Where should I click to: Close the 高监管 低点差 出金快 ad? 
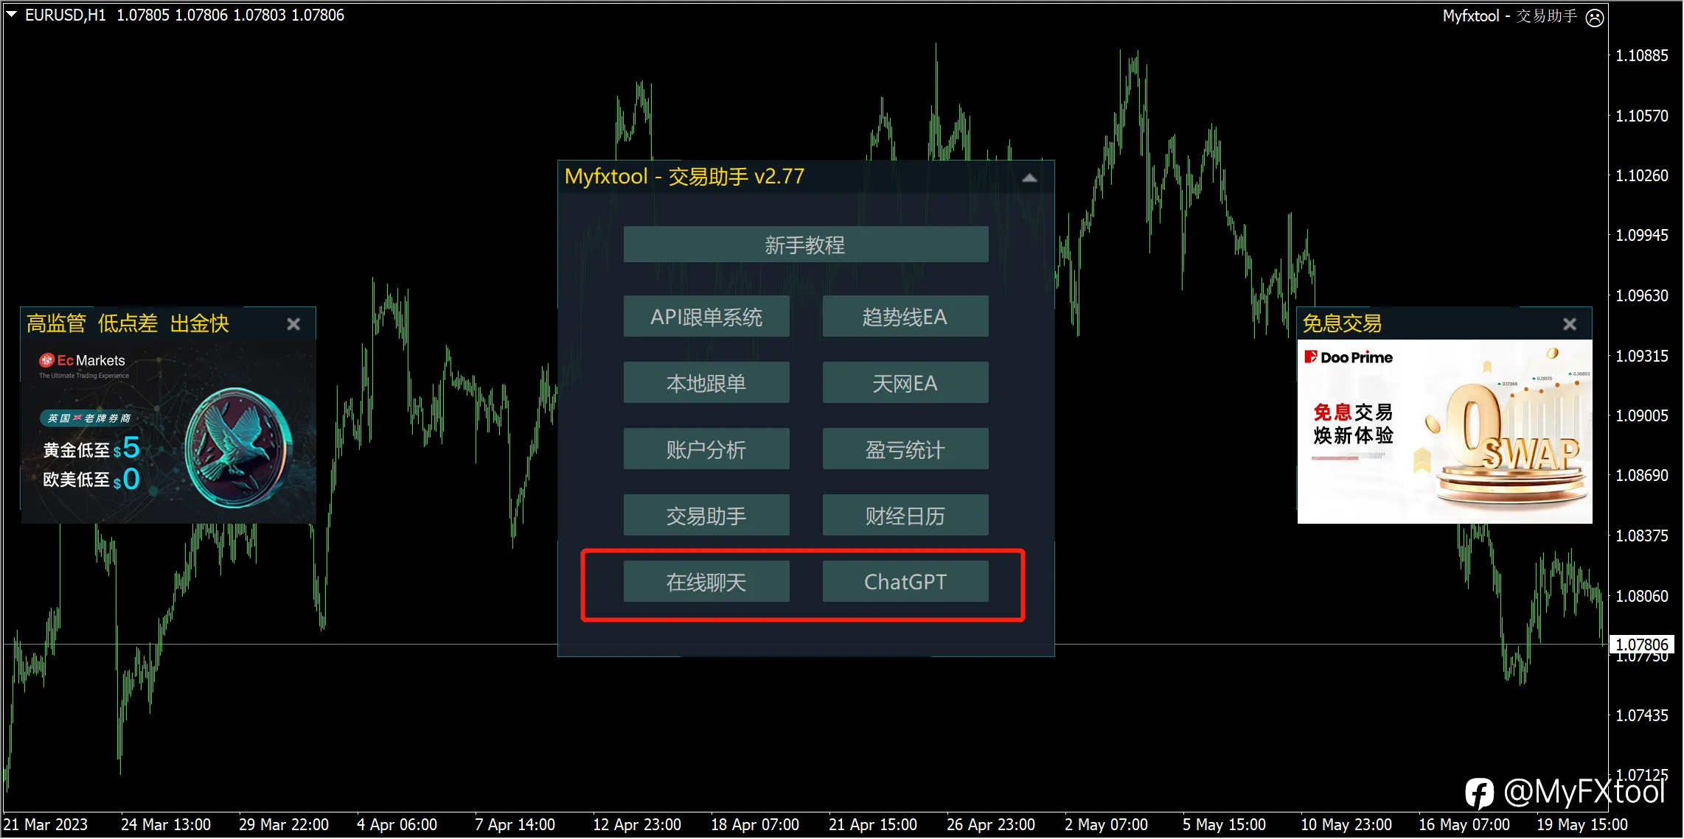pyautogui.click(x=293, y=324)
